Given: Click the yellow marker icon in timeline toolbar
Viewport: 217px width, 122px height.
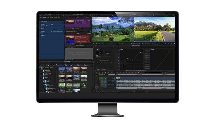Looking at the screenshot, I should pyautogui.click(x=138, y=72).
